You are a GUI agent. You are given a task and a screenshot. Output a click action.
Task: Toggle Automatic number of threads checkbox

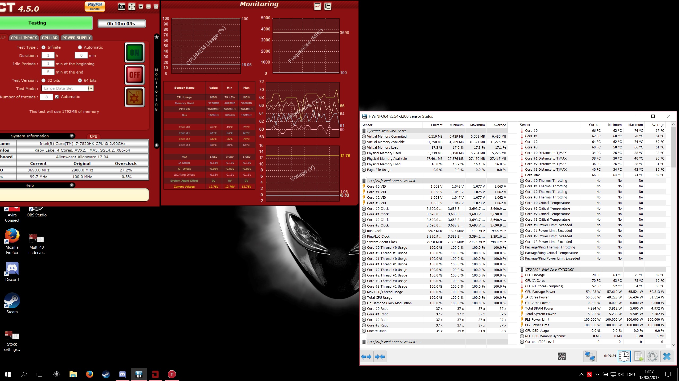coord(57,97)
